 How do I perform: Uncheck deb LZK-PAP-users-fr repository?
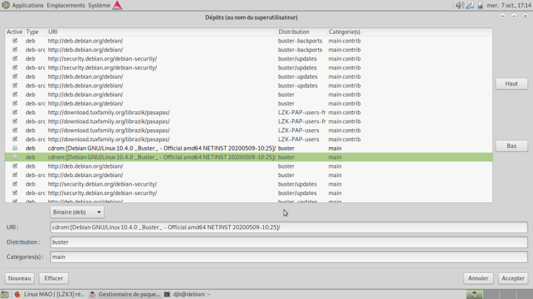point(15,112)
